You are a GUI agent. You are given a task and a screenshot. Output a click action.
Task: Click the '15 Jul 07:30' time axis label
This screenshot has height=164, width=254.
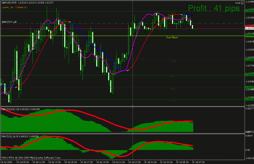(x=198, y=162)
